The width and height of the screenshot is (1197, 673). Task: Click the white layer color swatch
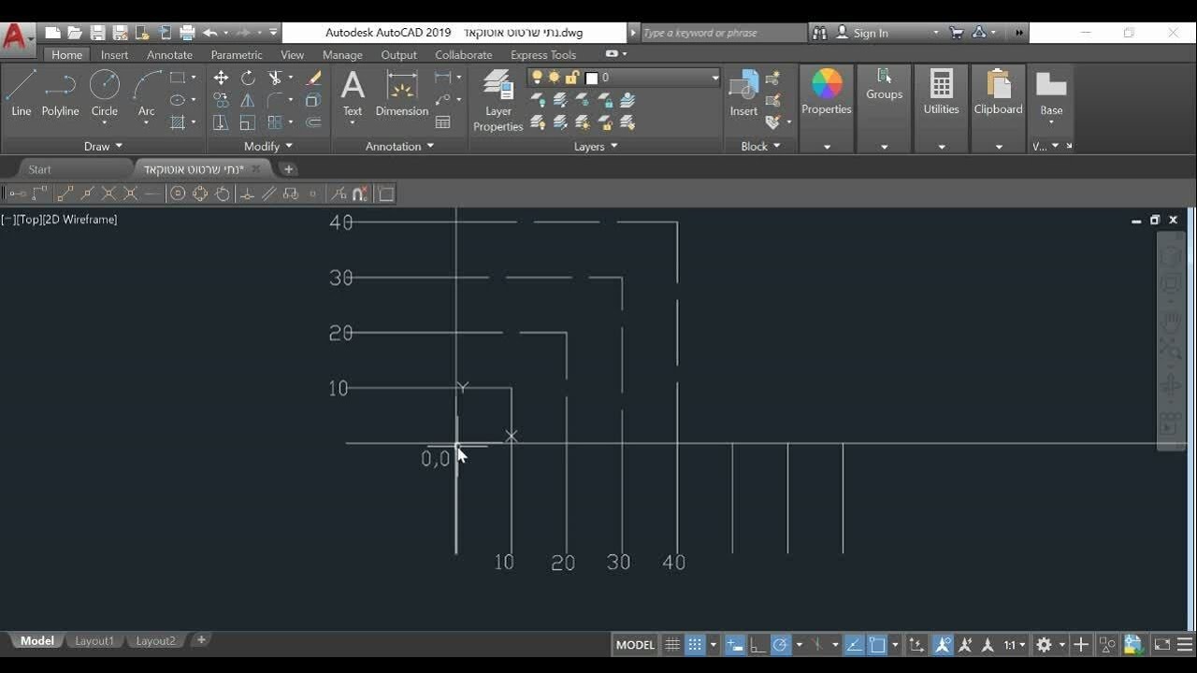[591, 79]
